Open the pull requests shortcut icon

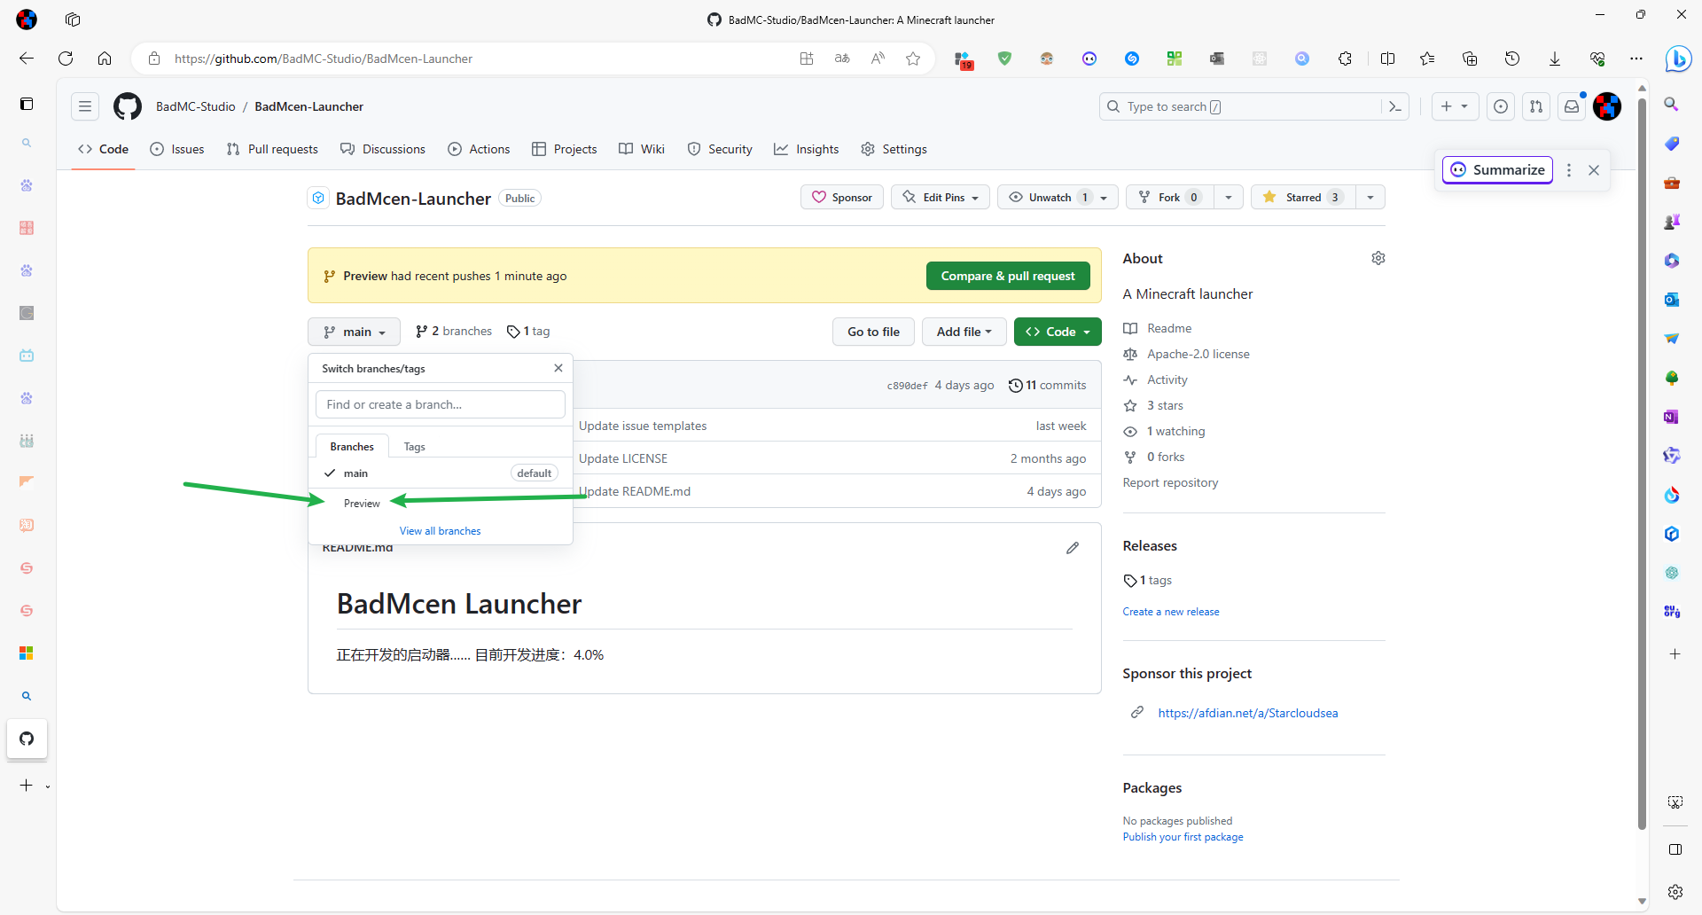(x=1536, y=106)
